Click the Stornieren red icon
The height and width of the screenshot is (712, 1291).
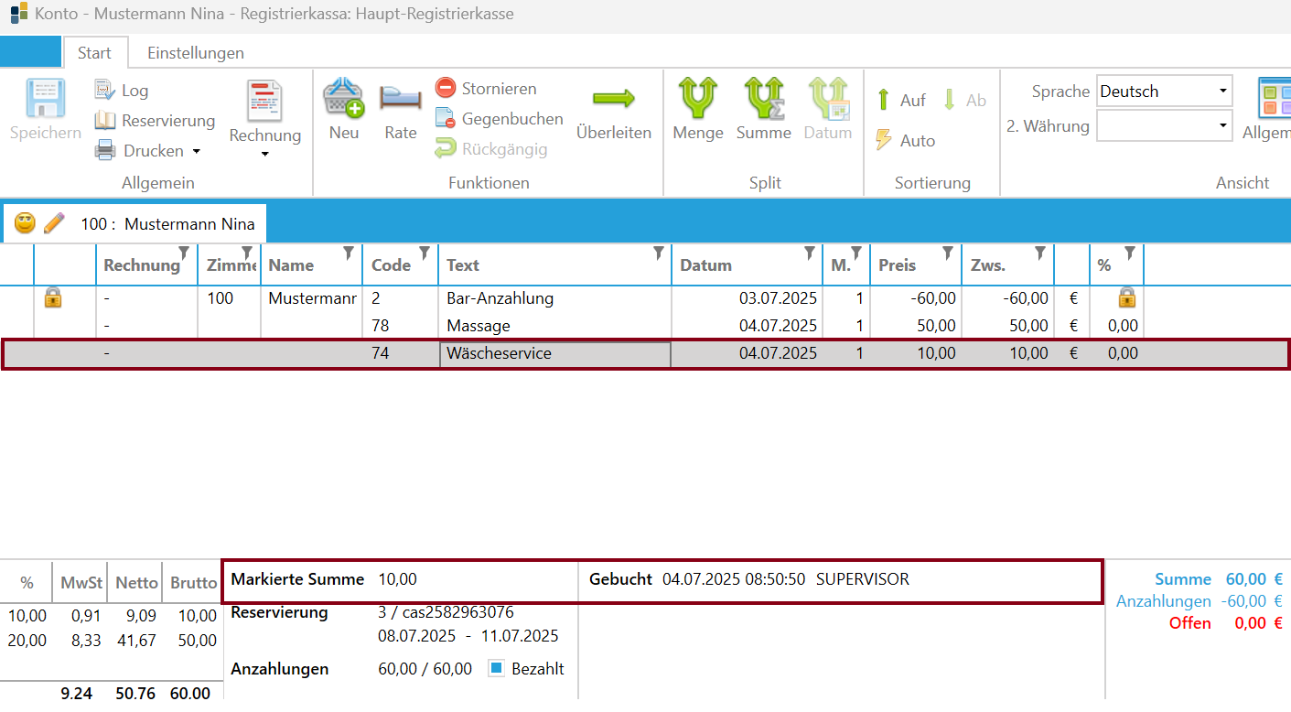pyautogui.click(x=445, y=89)
